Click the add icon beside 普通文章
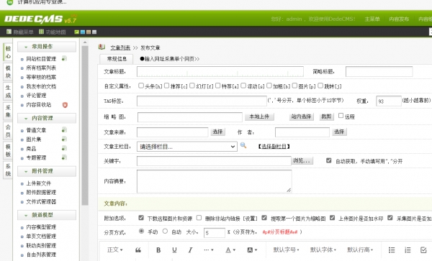The image size is (432, 261). (64, 130)
